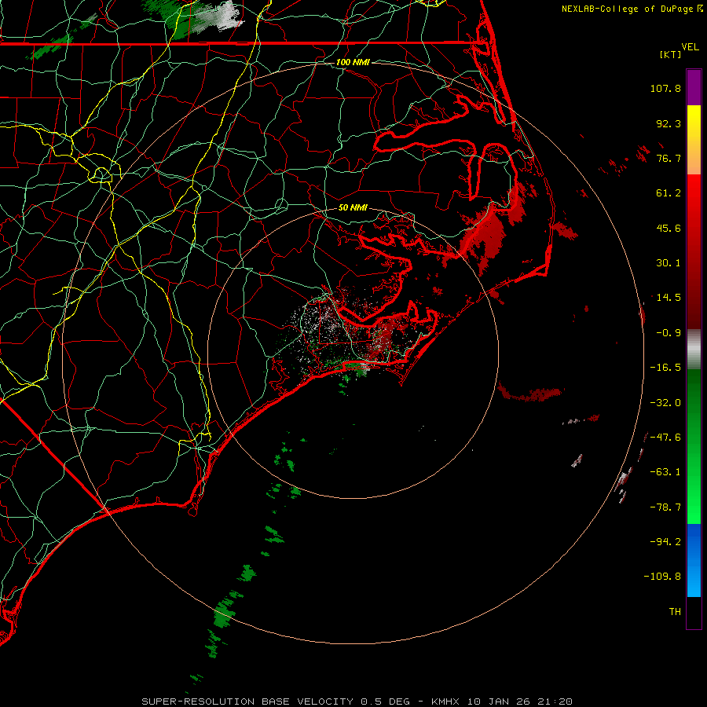Viewport: 707px width, 707px height.
Task: Click the [KT] units label
Action: click(x=671, y=54)
